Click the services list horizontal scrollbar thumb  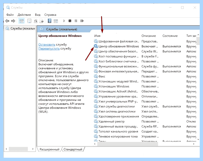127,144
